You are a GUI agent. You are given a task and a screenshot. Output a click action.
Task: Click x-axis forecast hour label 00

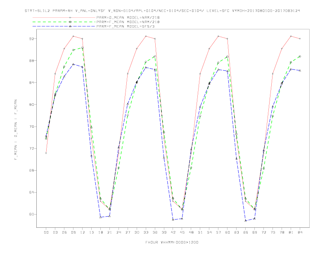tap(46, 232)
